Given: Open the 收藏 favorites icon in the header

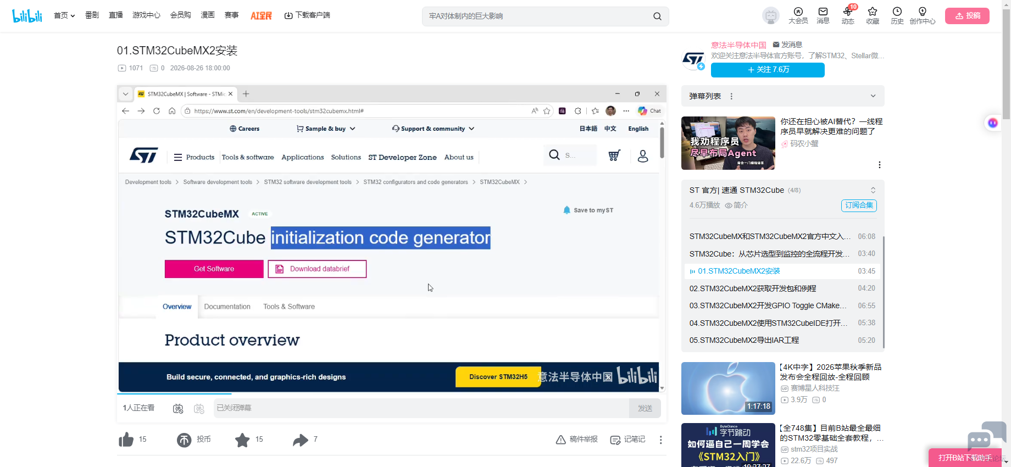Looking at the screenshot, I should (x=873, y=15).
